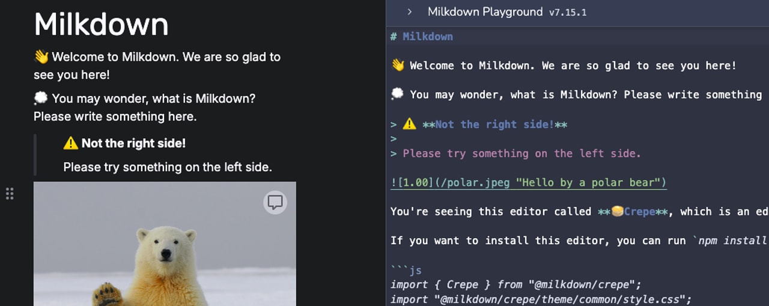Click the 'You're seeing this editor called' source line
The width and height of the screenshot is (769, 306).
tap(579, 211)
